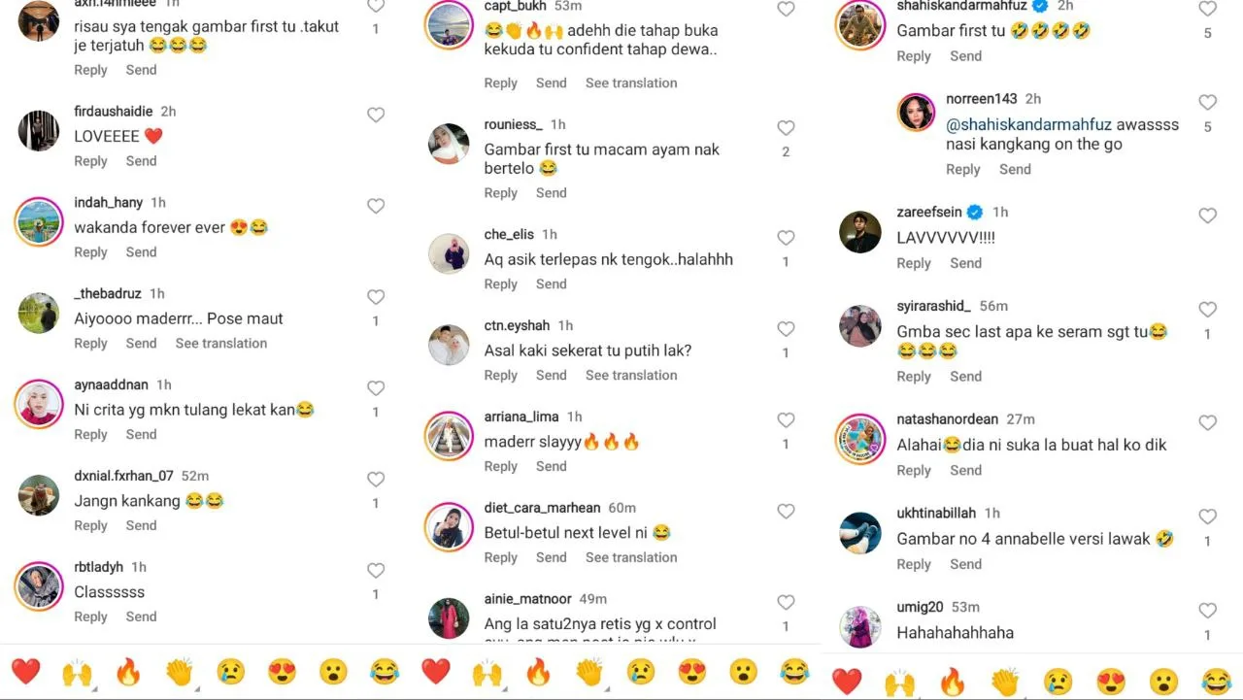This screenshot has height=700, width=1243.
Task: Choose the crying face emoji in the right bar
Action: point(1058,682)
